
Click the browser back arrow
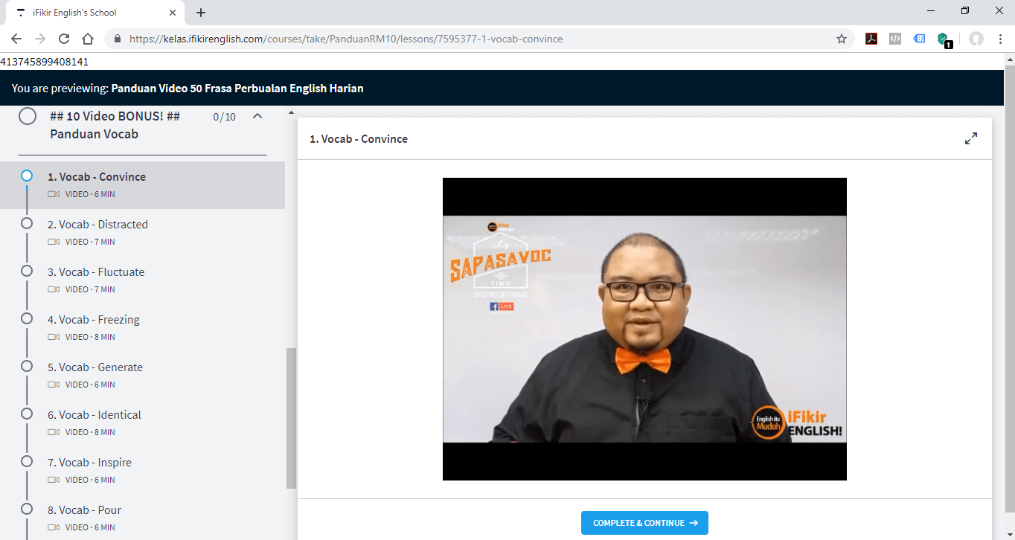[16, 39]
